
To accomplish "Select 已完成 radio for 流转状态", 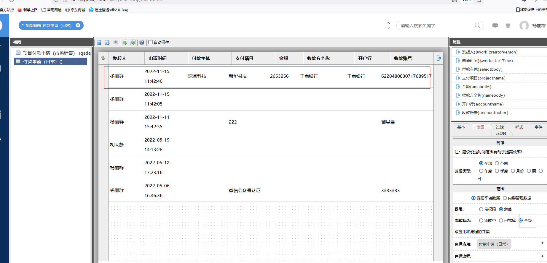I will 501,220.
